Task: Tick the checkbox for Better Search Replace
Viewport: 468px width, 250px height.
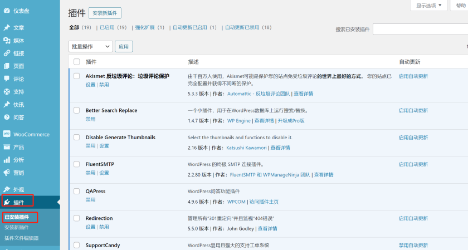Action: (77, 110)
